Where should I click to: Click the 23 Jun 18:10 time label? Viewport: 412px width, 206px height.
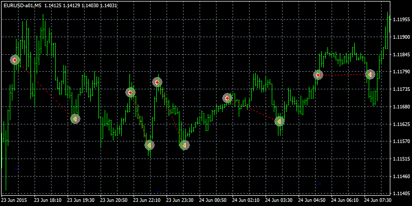point(48,200)
